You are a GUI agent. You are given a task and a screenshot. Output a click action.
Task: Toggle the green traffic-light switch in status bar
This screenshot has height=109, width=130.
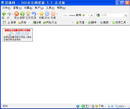coord(85,106)
